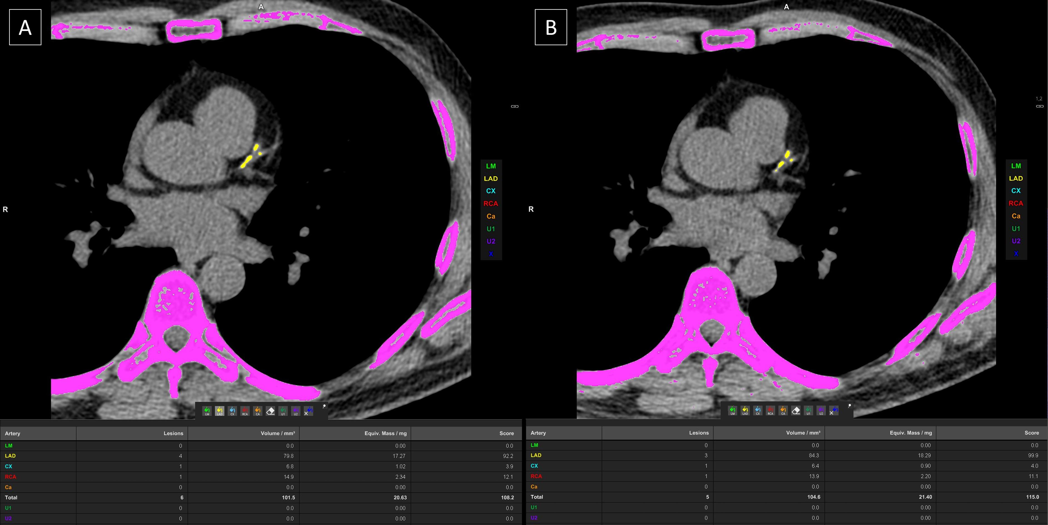Click LAD score 99.9 in right table

point(1033,456)
